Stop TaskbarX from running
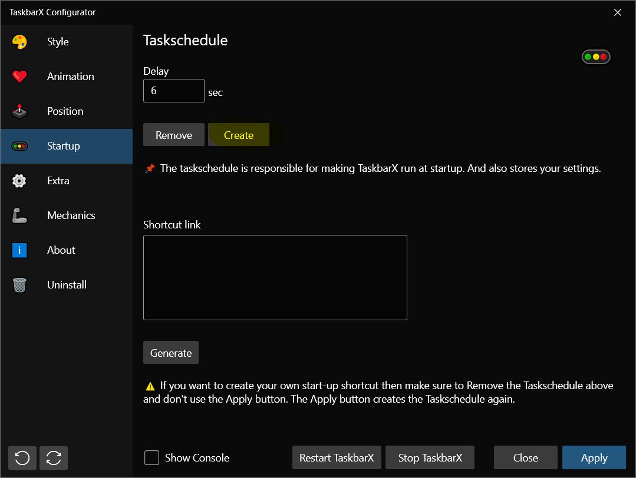636x478 pixels. (430, 457)
